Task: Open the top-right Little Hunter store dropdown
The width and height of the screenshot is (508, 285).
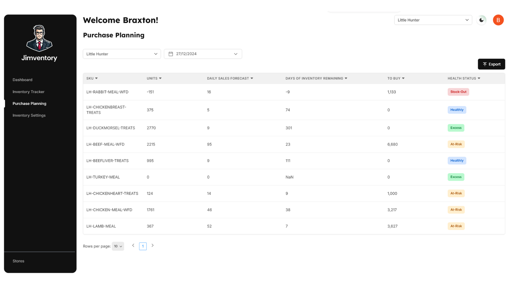Action: click(x=433, y=20)
